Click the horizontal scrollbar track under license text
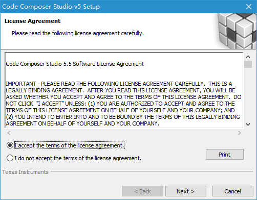Image resolution: width=257 pixels, height=200 pixels. tap(124, 133)
